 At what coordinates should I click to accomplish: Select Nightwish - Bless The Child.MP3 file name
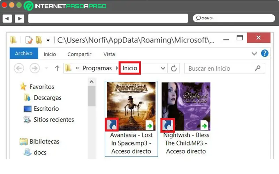pos(186,143)
